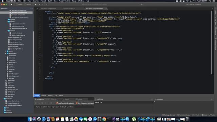Open System Preferences from the Dock

(99, 119)
